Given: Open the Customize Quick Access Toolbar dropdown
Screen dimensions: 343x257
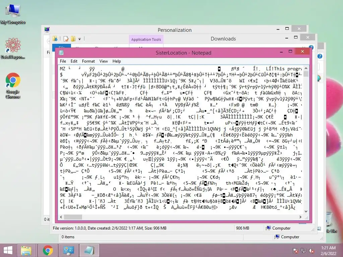Looking at the screenshot, I should (80, 39).
